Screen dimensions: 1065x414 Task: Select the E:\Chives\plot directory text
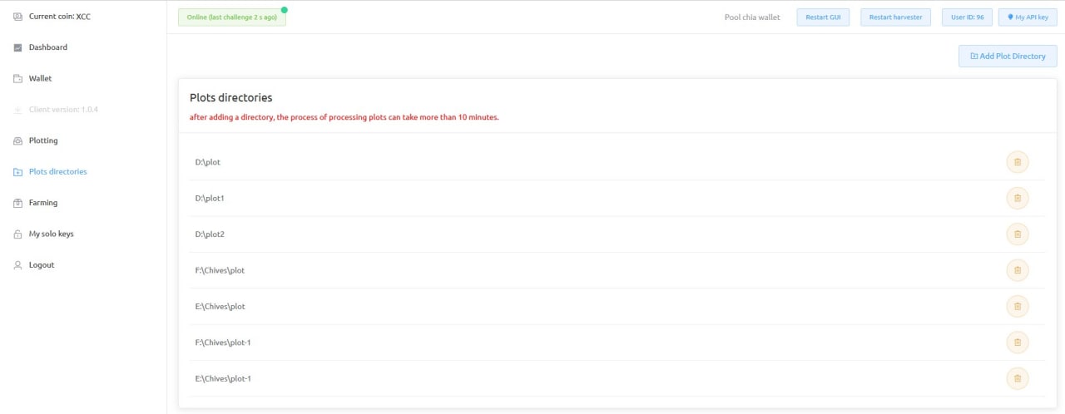(220, 307)
